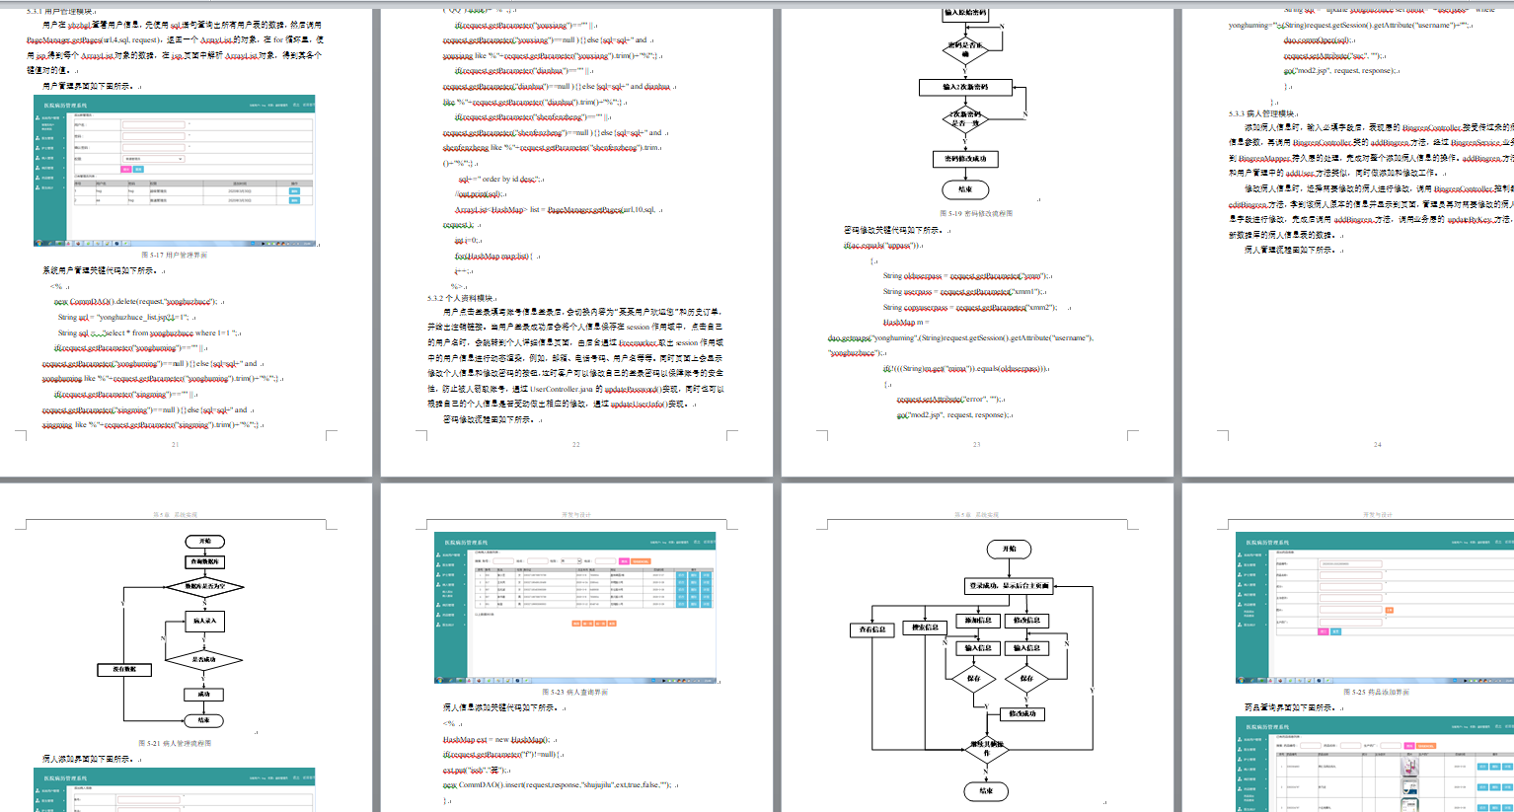This screenshot has height=812, width=1514.
Task: Select the user management interface screenshot figure
Action: click(175, 171)
